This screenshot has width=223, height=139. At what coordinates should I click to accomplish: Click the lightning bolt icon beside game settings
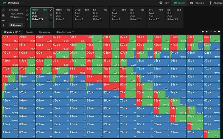tap(27, 19)
